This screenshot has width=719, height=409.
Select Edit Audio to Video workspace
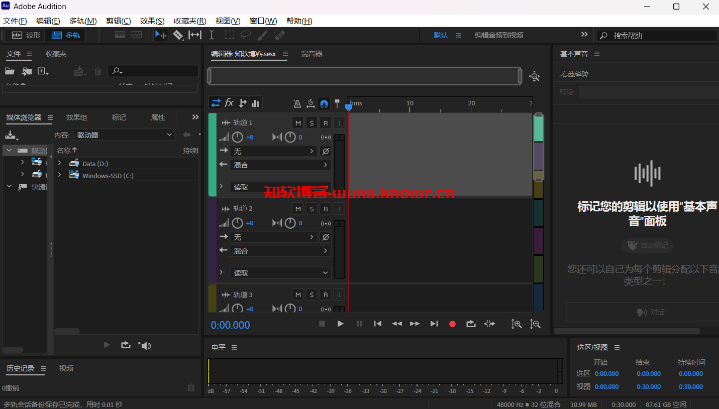pos(499,35)
